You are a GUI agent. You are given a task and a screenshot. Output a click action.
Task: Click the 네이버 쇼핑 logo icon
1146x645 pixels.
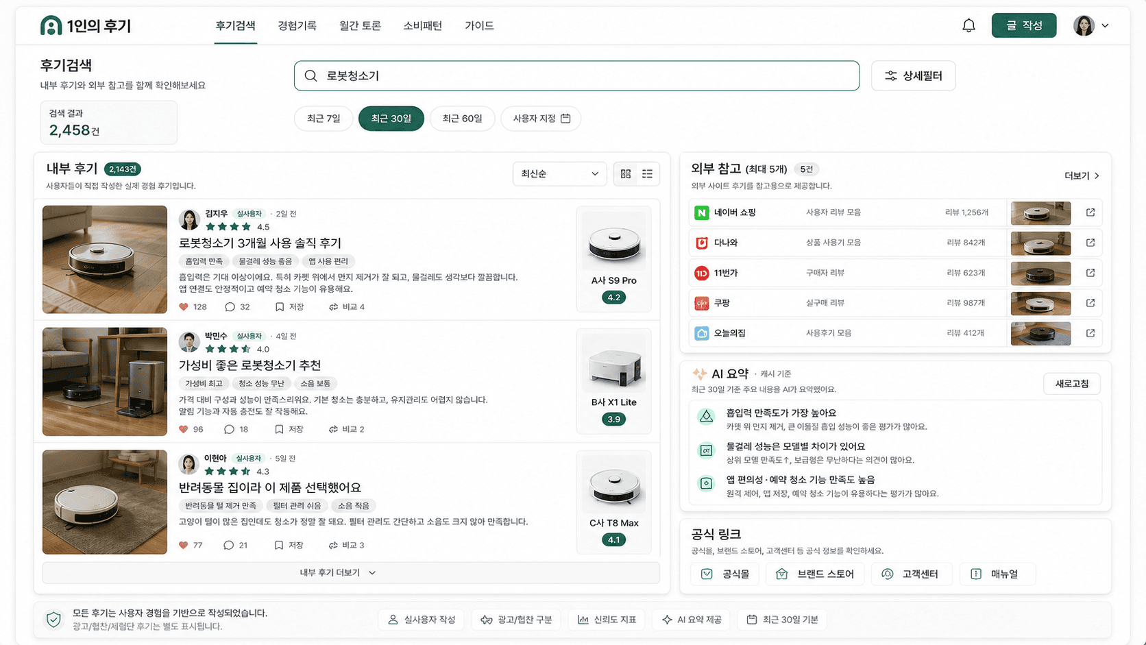click(701, 212)
